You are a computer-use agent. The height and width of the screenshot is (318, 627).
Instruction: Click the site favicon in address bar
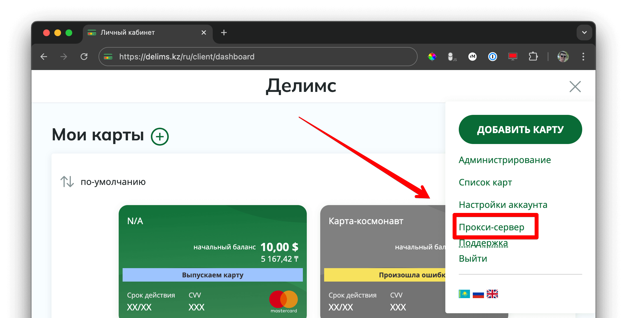108,57
